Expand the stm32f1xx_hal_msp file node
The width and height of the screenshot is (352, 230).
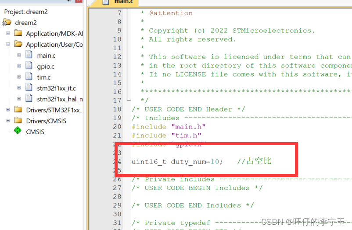pyautogui.click(x=19, y=99)
